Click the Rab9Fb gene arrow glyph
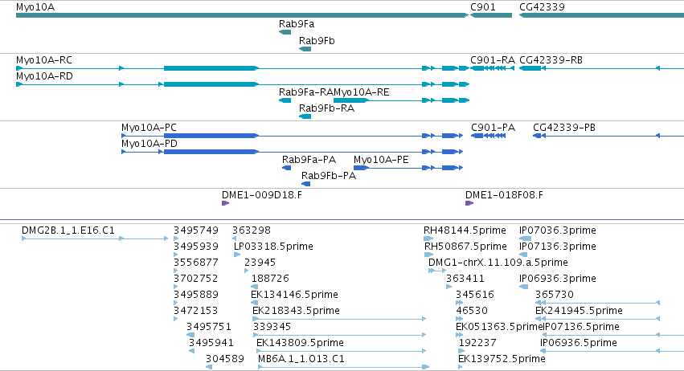Screen dimensions: 684x371 click(x=305, y=49)
